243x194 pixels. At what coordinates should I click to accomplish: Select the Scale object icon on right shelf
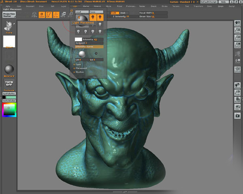pos(237,93)
